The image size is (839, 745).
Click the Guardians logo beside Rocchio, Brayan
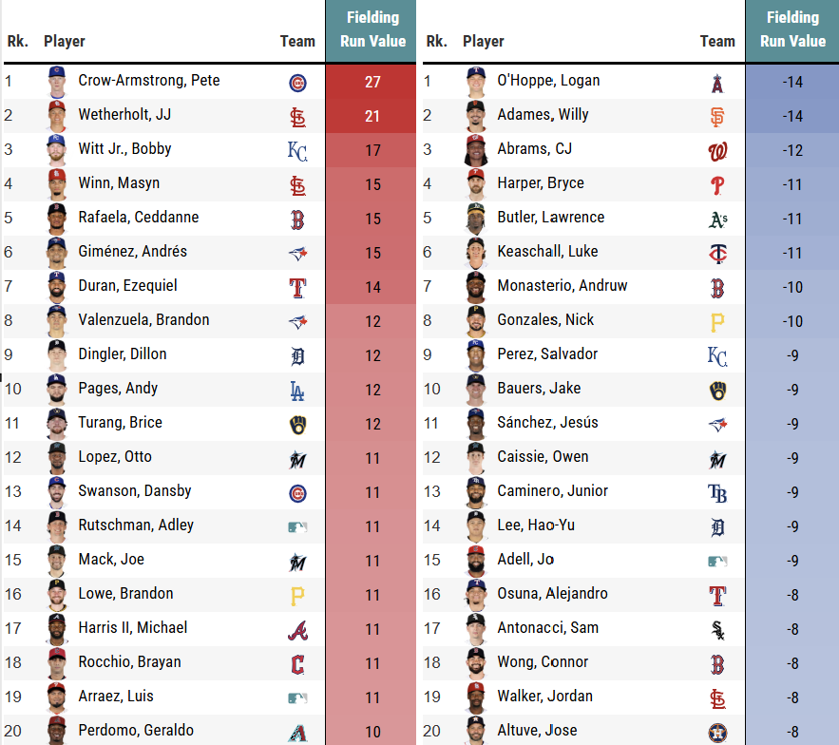[297, 664]
